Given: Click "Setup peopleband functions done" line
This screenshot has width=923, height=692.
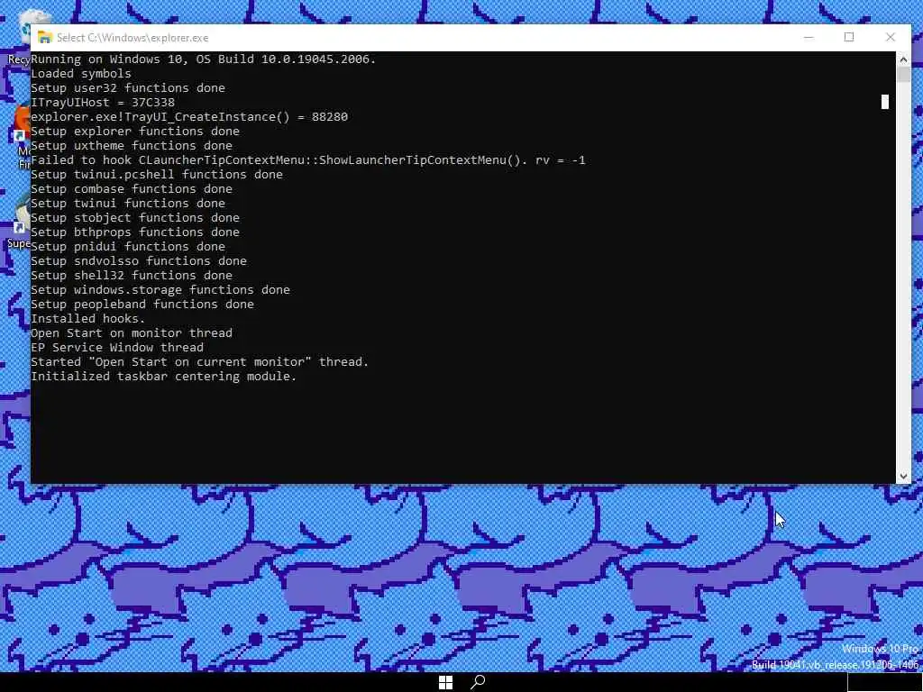Looking at the screenshot, I should pyautogui.click(x=142, y=305).
